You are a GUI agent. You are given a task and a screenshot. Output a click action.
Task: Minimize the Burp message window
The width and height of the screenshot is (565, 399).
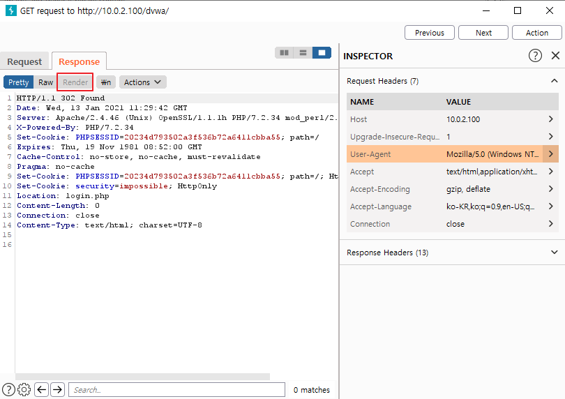click(x=486, y=10)
